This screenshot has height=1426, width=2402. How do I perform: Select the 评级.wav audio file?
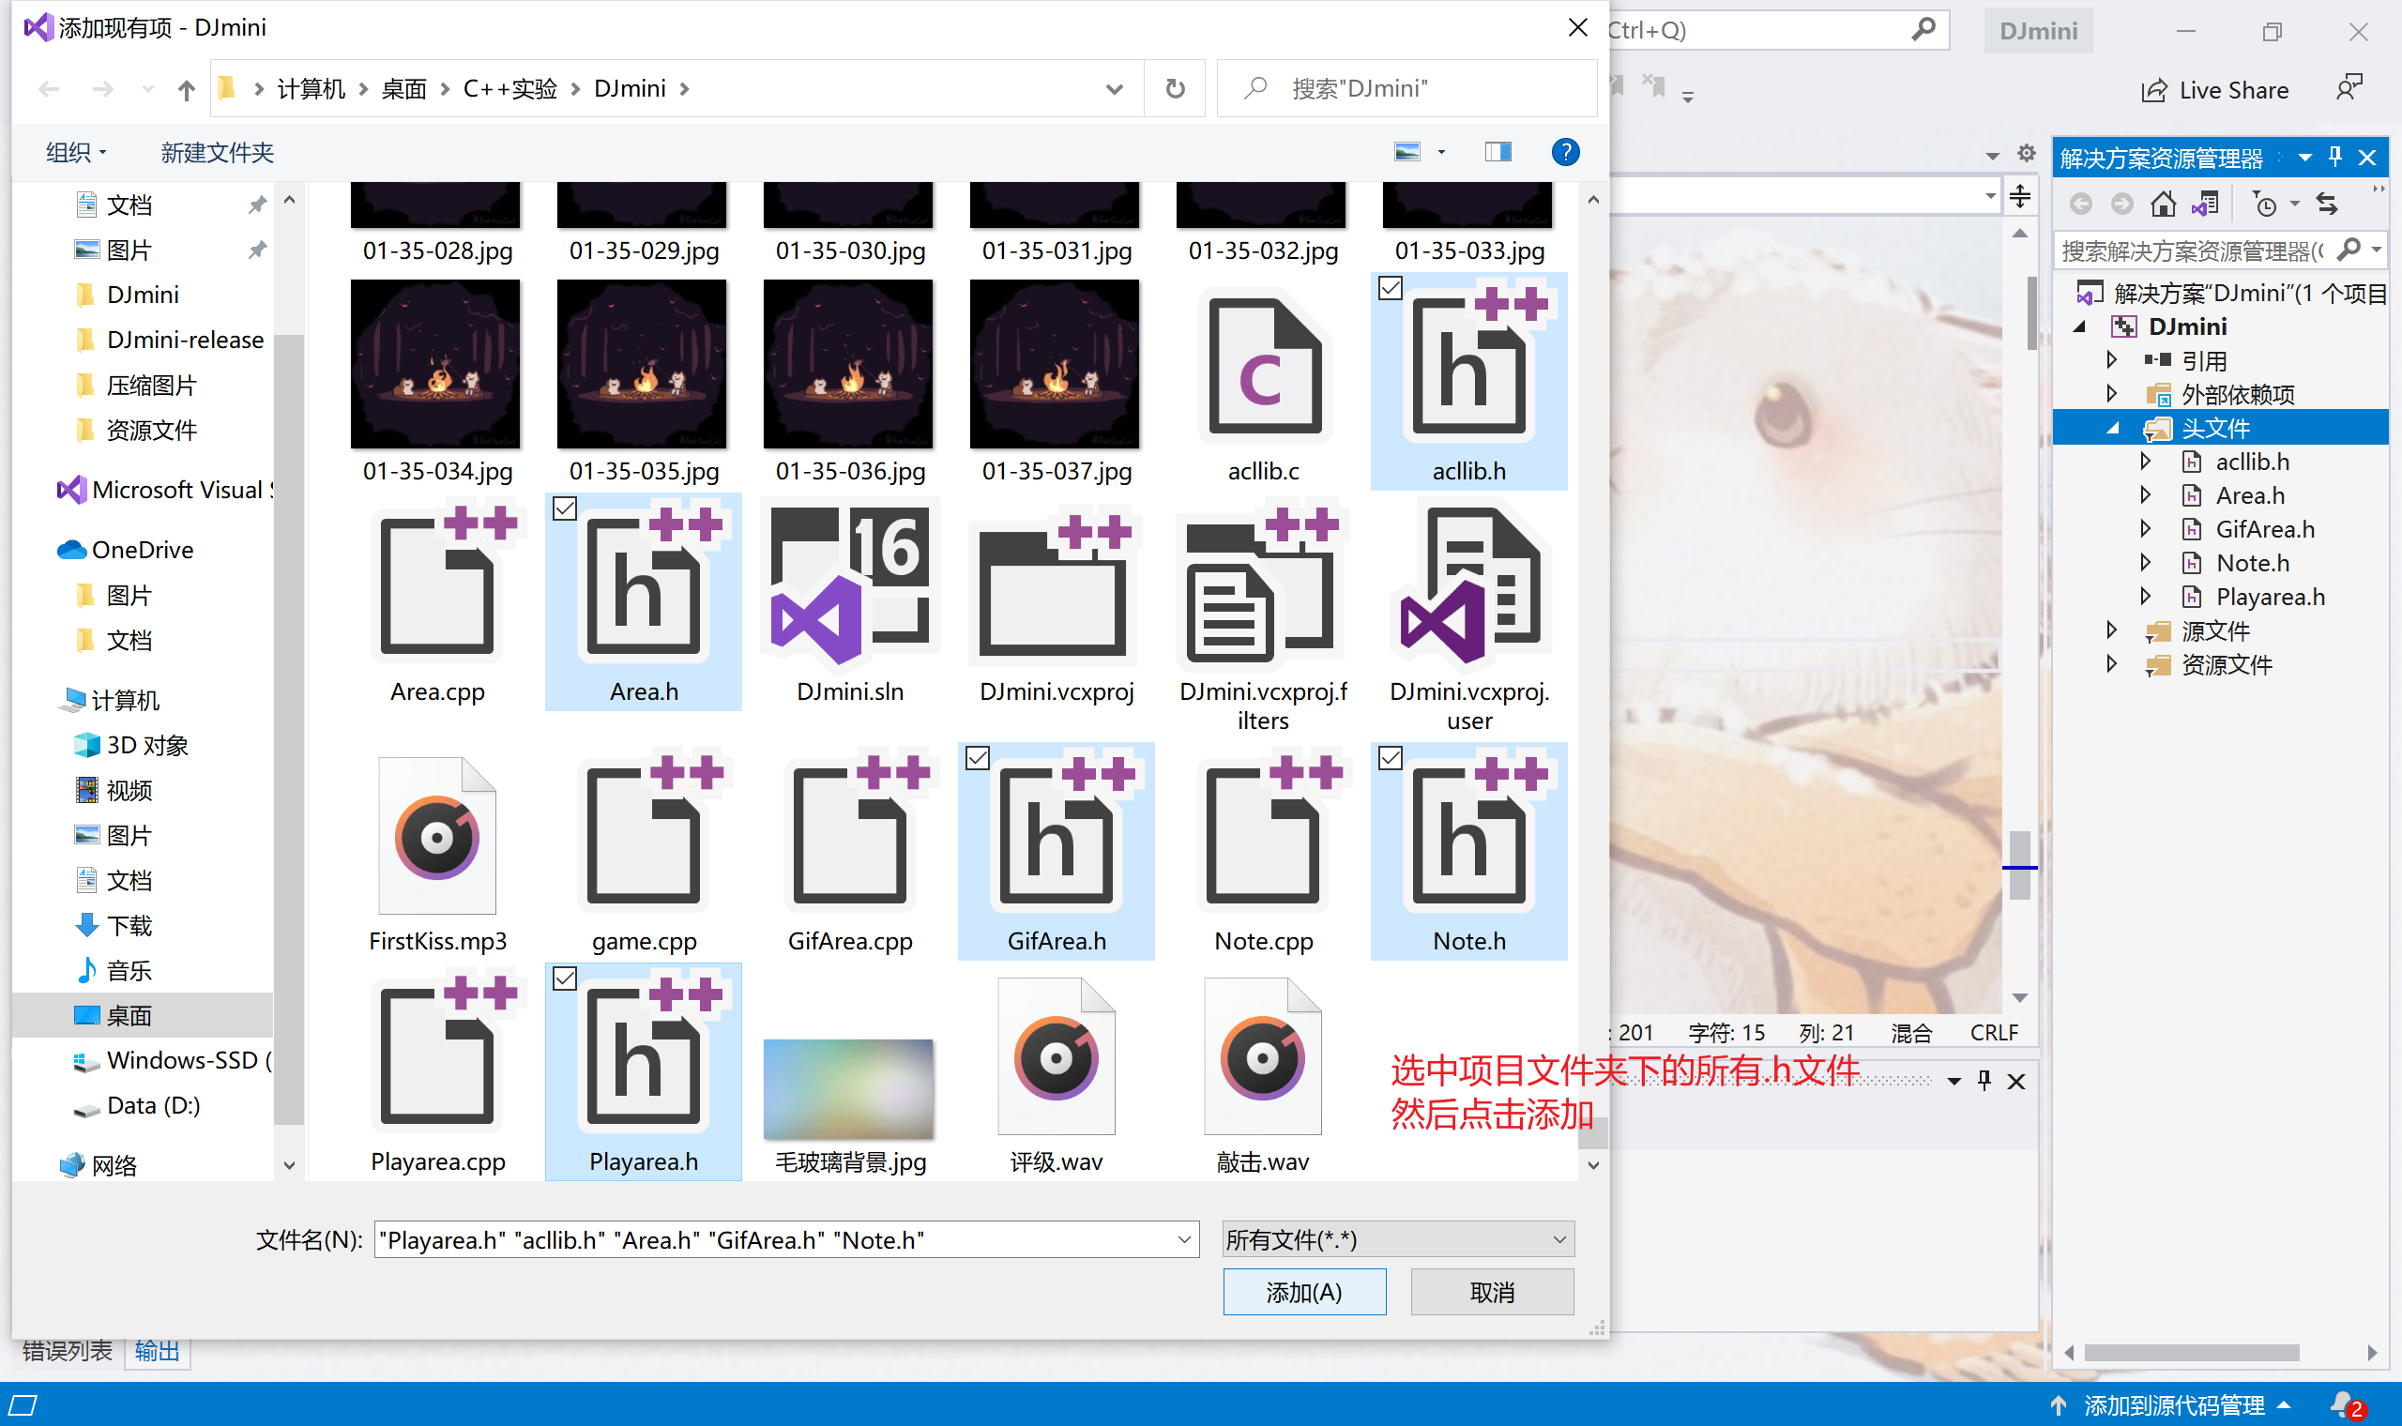(x=1056, y=1056)
